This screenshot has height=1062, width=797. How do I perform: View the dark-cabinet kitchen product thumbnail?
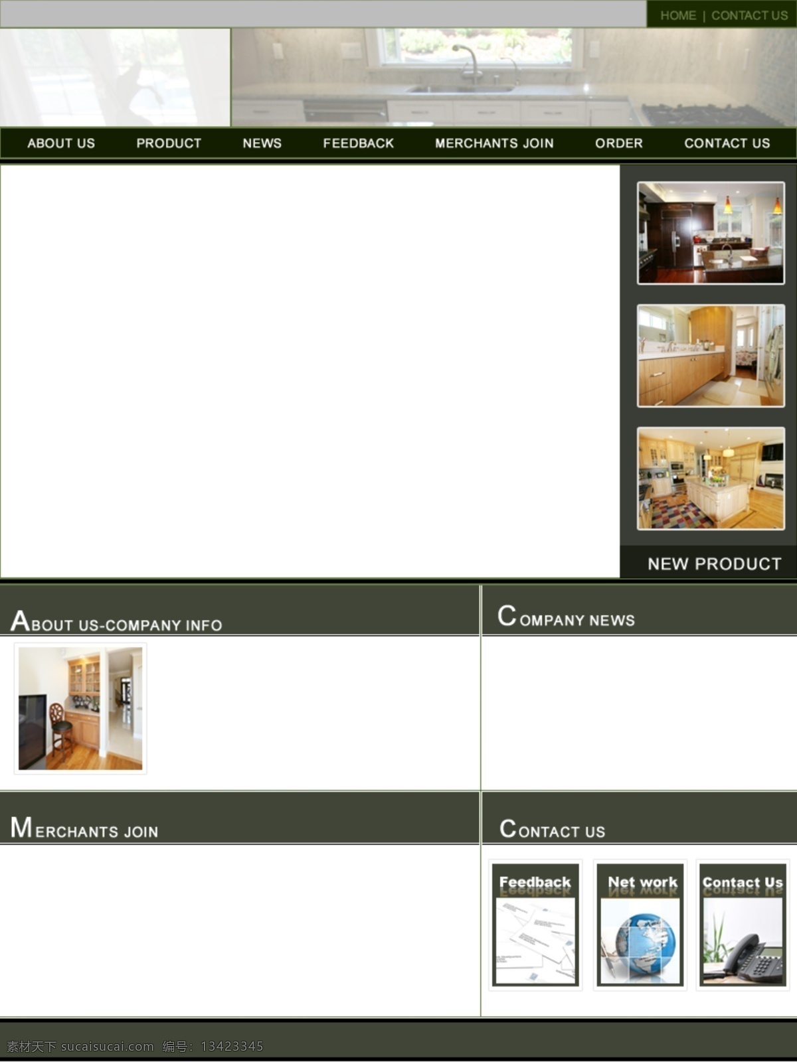click(x=711, y=233)
